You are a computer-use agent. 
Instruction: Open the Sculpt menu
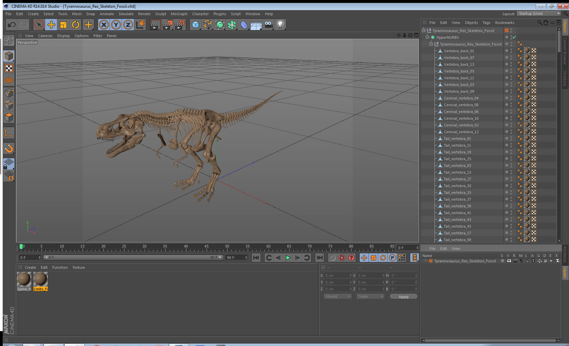pos(161,14)
